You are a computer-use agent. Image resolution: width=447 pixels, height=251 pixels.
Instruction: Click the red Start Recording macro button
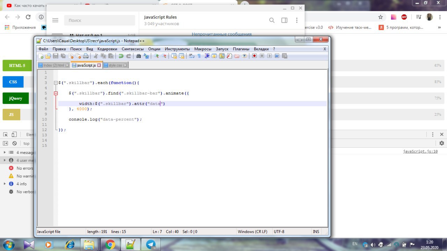tap(254, 56)
